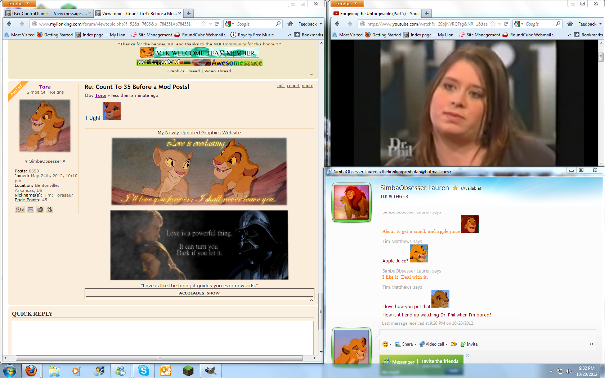Screen dimensions: 605x378
Task: Show the ACCOLADES section in Tora's signature
Action: (x=213, y=293)
